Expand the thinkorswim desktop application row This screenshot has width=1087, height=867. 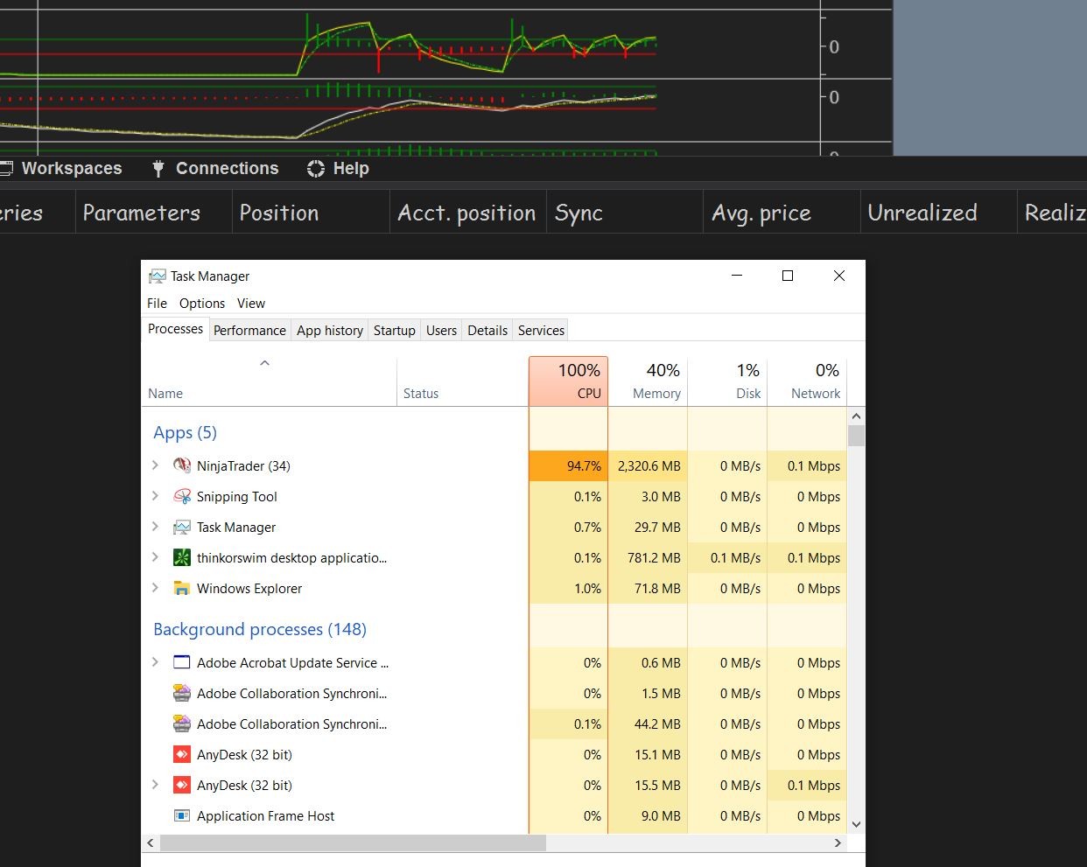pos(155,557)
